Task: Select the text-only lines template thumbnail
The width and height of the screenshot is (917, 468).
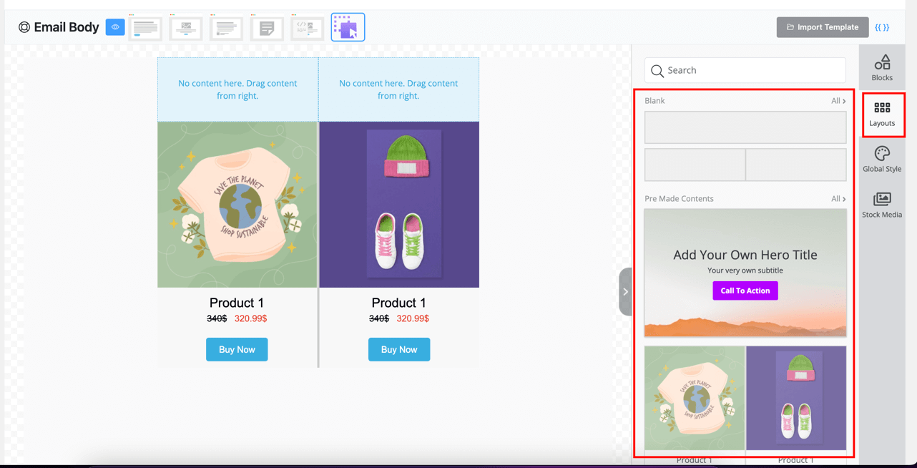Action: point(227,28)
